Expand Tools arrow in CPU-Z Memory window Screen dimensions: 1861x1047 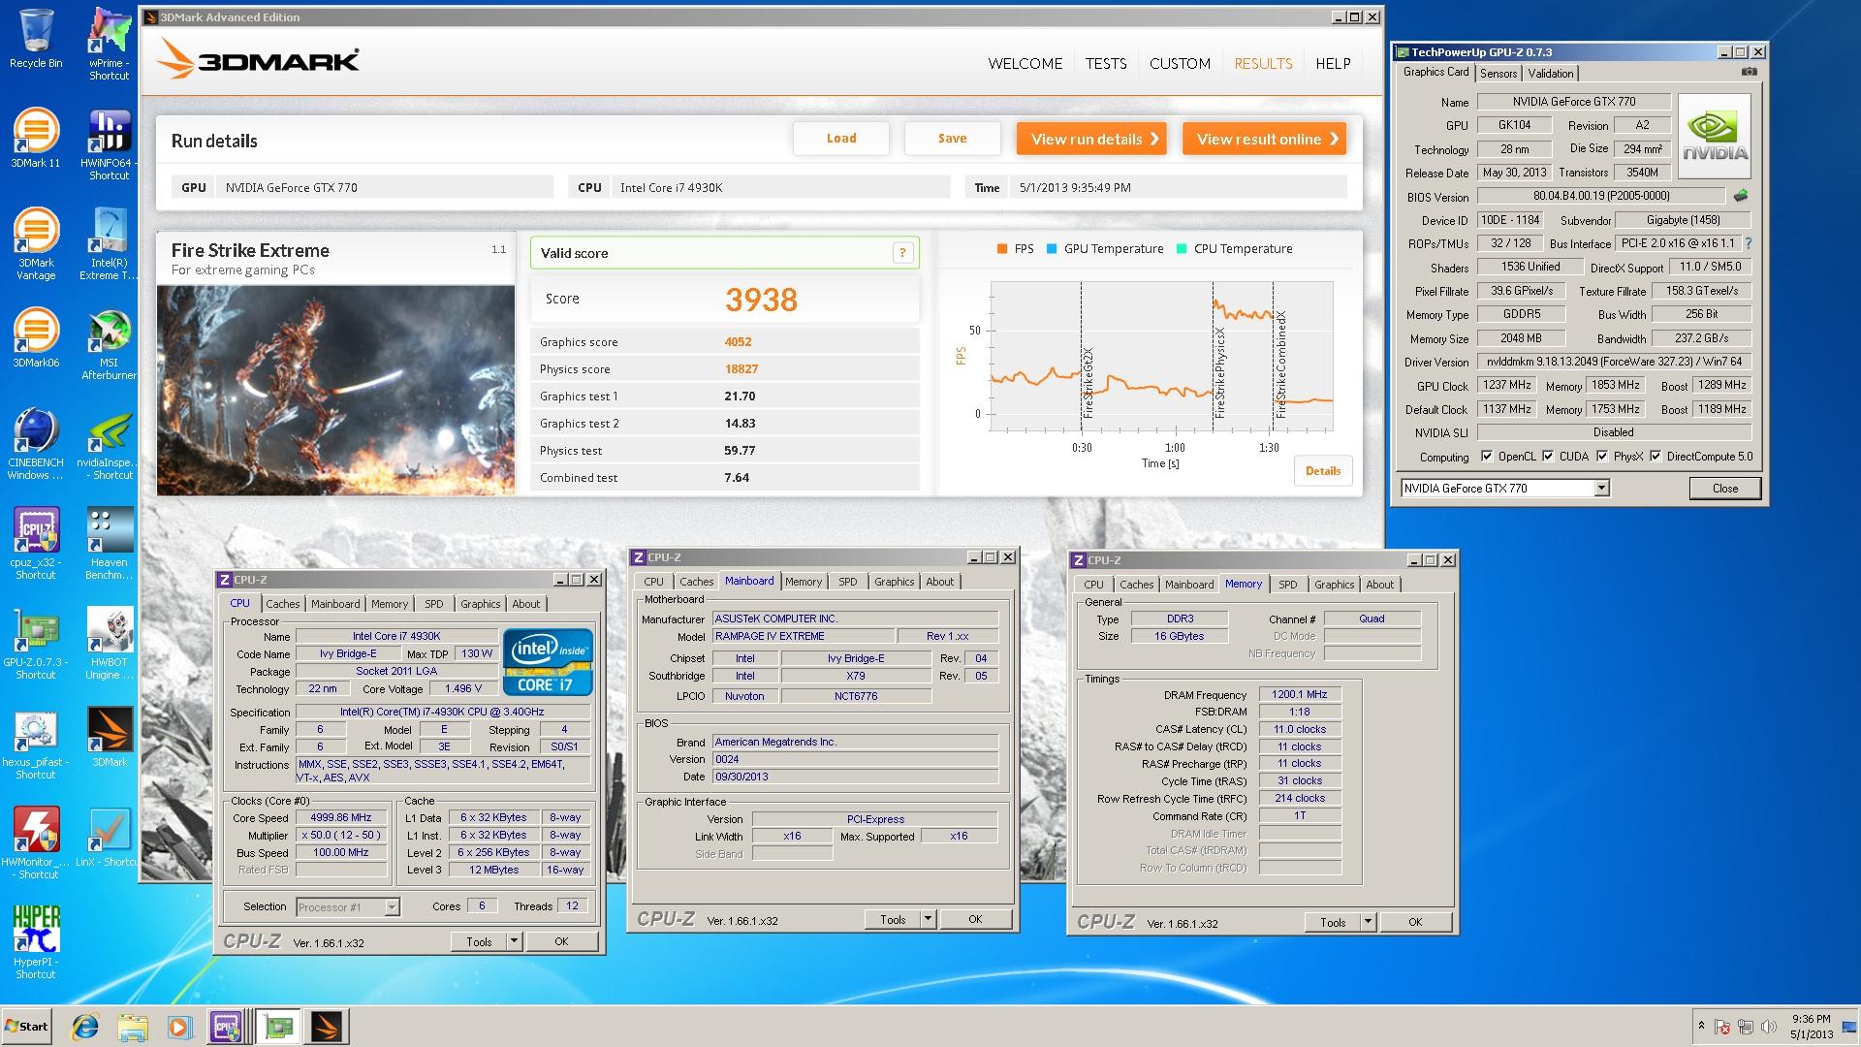point(1368,921)
